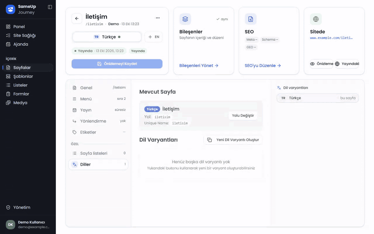Click the Sitede globe icon
The image size is (374, 234).
tap(316, 19)
